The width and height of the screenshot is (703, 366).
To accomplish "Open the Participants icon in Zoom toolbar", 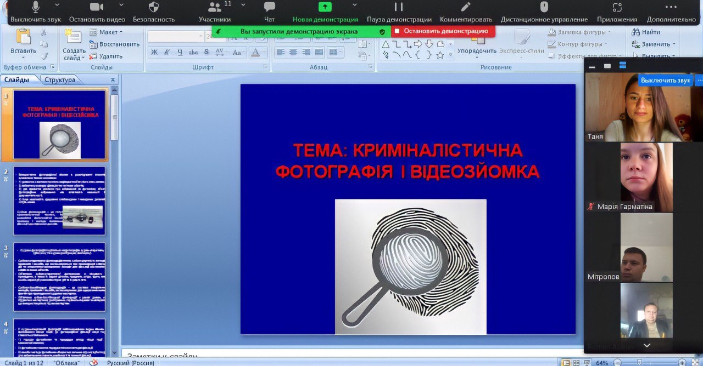I will coord(214,7).
